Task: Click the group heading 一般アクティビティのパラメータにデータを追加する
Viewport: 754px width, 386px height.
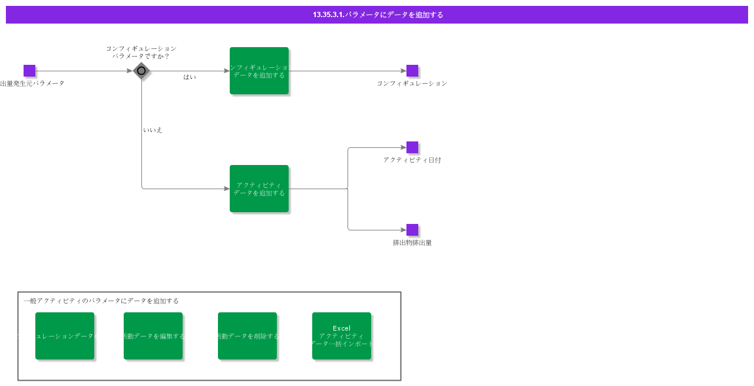Action: point(101,301)
